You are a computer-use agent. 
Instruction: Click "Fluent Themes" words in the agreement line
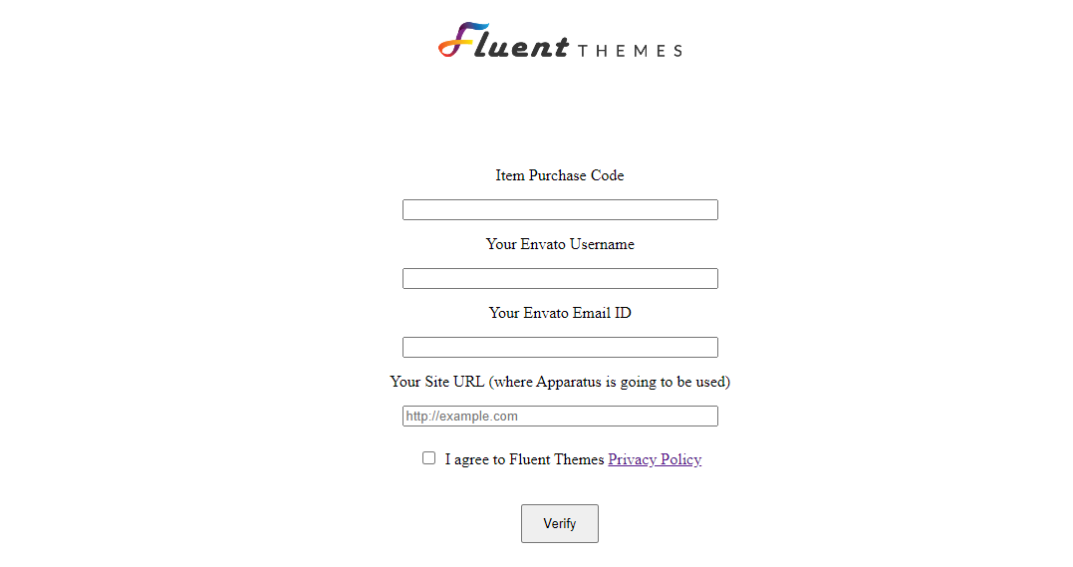[556, 459]
